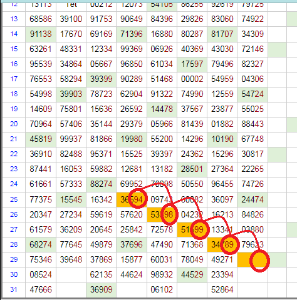
Task: Click the cell with value 00002
Action: (x=192, y=79)
